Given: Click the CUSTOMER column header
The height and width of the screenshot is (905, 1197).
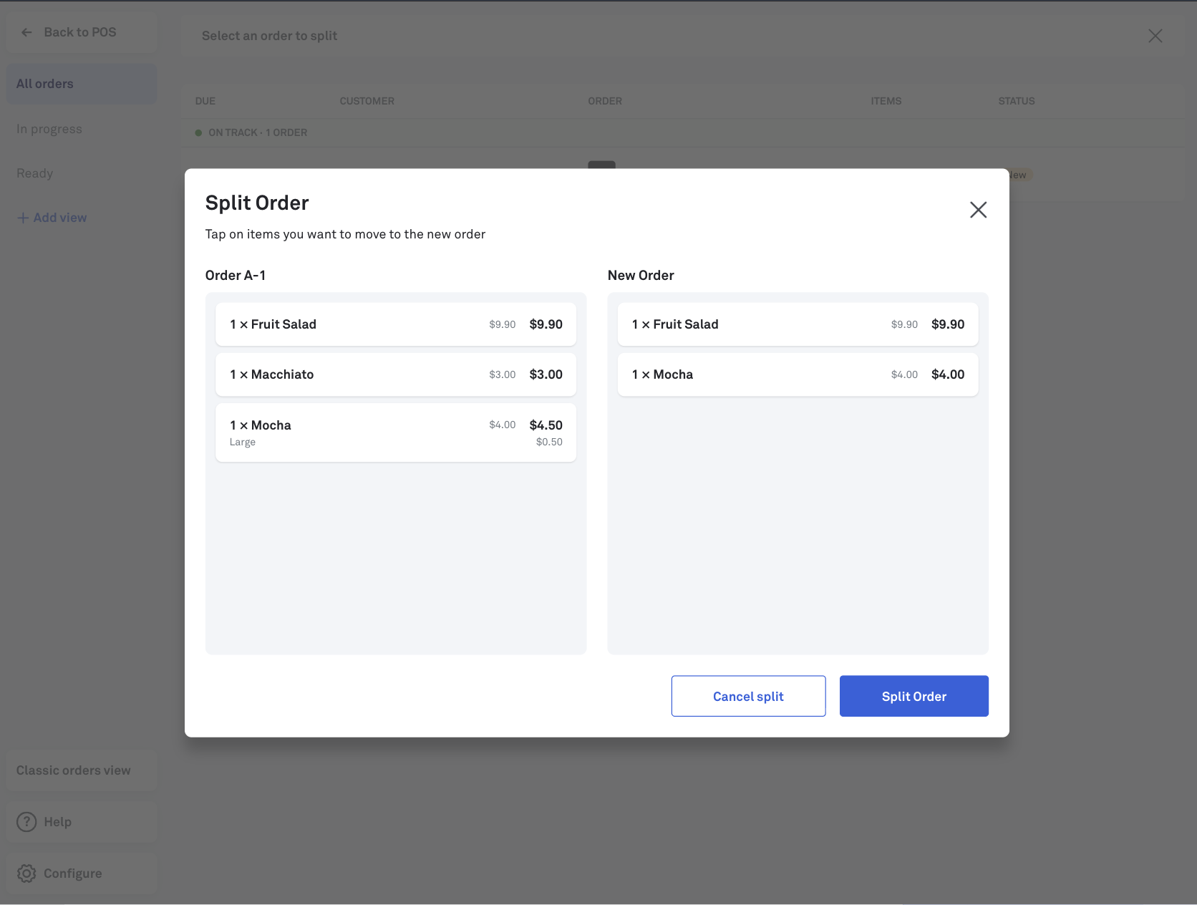Looking at the screenshot, I should coord(367,101).
